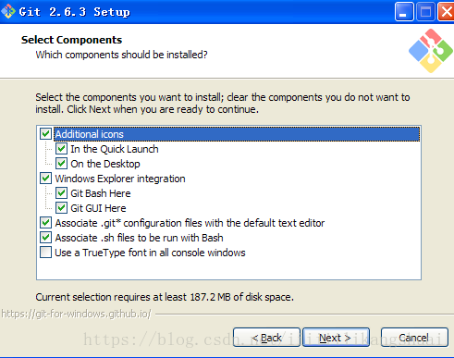Select the Additional icons tree row
Screen dimensions: 454x358
pyautogui.click(x=237, y=134)
